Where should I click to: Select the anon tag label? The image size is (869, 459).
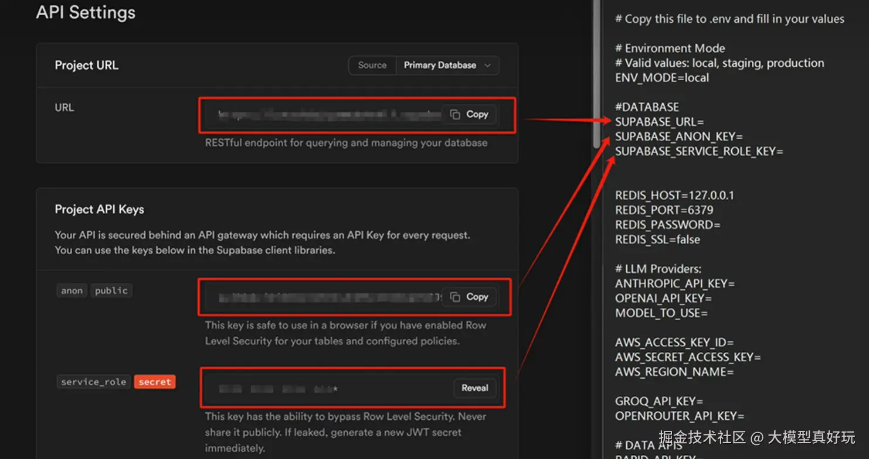[x=72, y=290]
